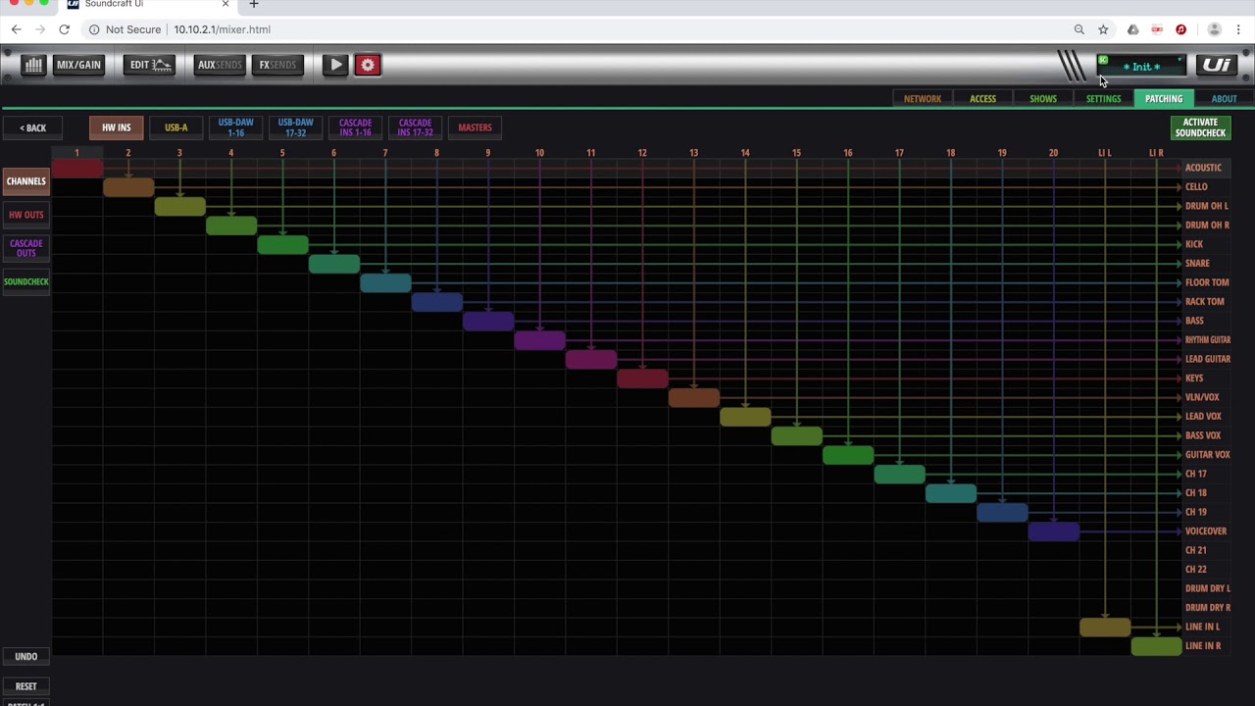1255x706 pixels.
Task: Click the Ui logo button
Action: coord(1217,66)
